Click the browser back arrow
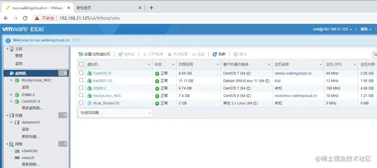The width and height of the screenshot is (377, 168). tap(6, 18)
